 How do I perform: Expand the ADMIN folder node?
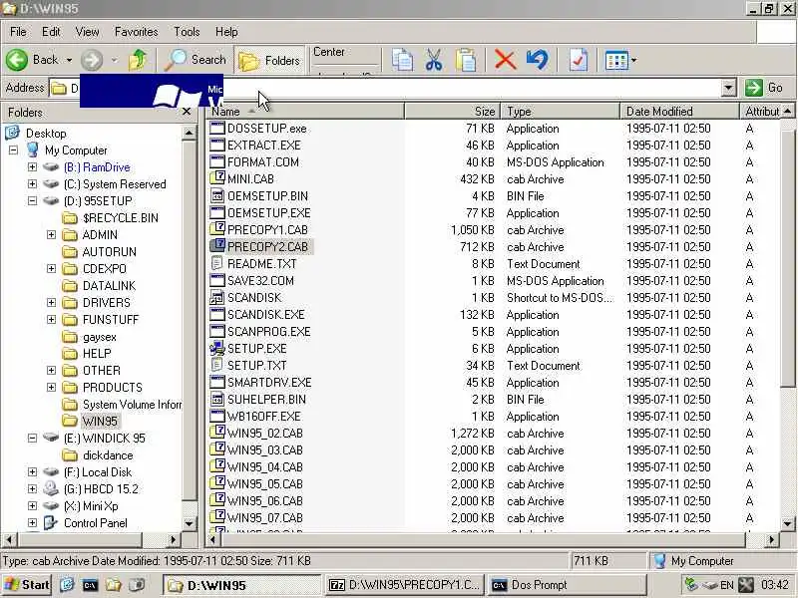click(51, 234)
